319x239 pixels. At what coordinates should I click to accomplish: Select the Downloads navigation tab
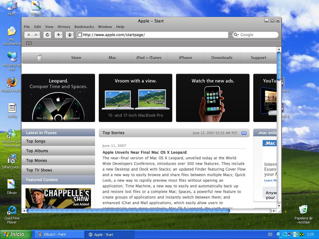click(x=222, y=58)
